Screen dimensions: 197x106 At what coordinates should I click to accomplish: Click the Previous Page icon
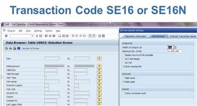(x=77, y=36)
